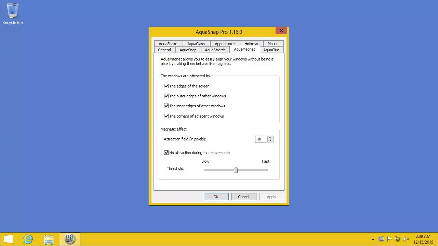The width and height of the screenshot is (438, 246).
Task: Click the Attraction field (in pixels) label
Action: (185, 139)
